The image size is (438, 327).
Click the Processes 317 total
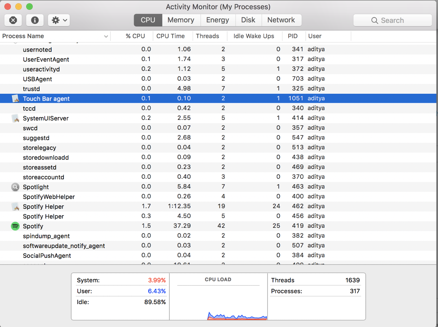pos(355,291)
